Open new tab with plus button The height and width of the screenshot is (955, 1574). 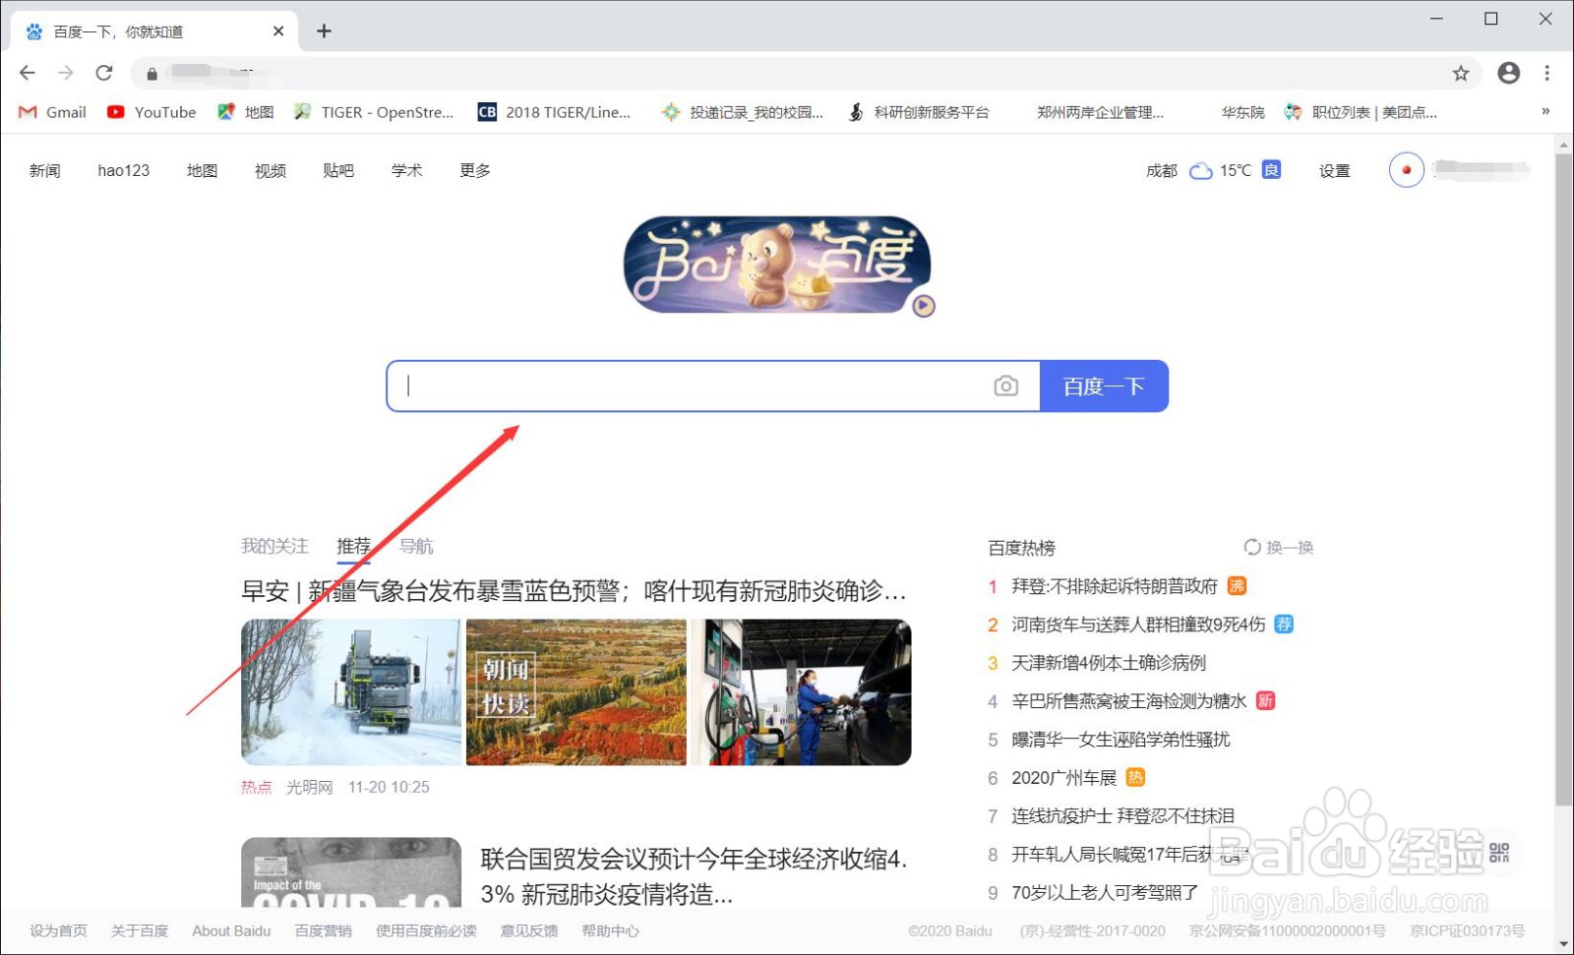click(324, 31)
